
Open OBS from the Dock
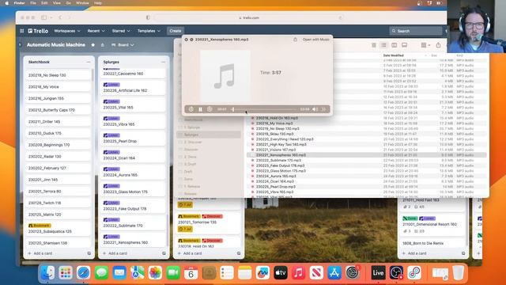pos(396,273)
